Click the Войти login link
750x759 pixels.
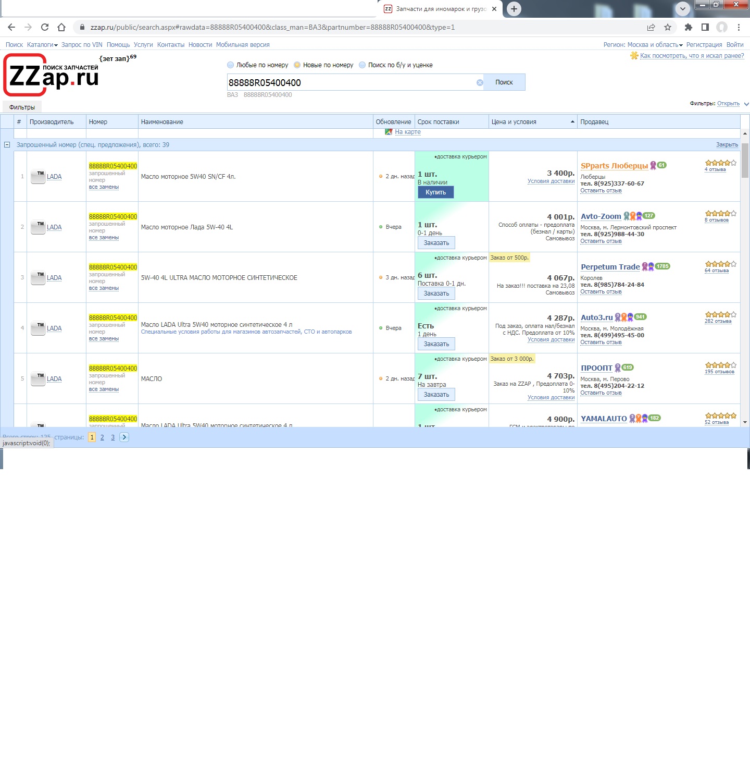click(735, 45)
